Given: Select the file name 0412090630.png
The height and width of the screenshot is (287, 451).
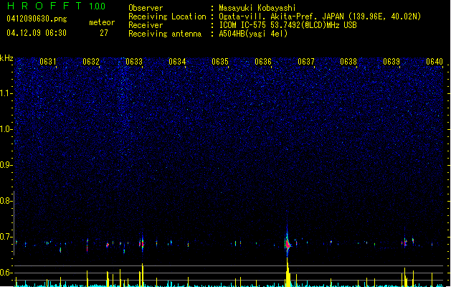Looking at the screenshot, I should 37,19.
